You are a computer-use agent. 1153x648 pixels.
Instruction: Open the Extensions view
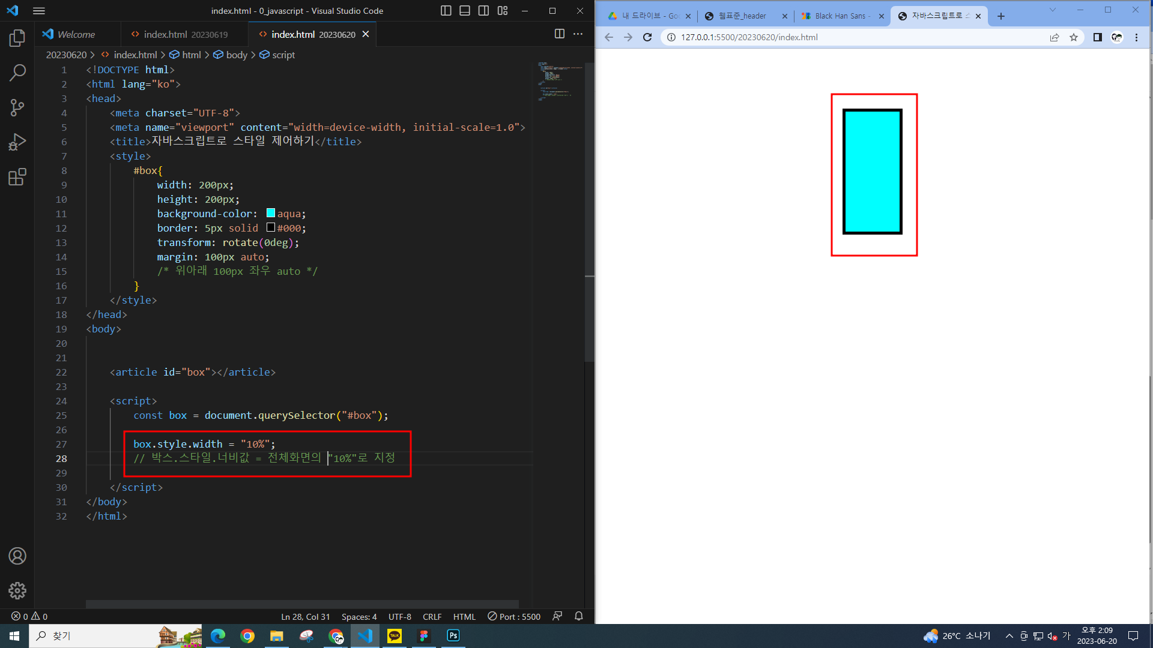tap(17, 177)
